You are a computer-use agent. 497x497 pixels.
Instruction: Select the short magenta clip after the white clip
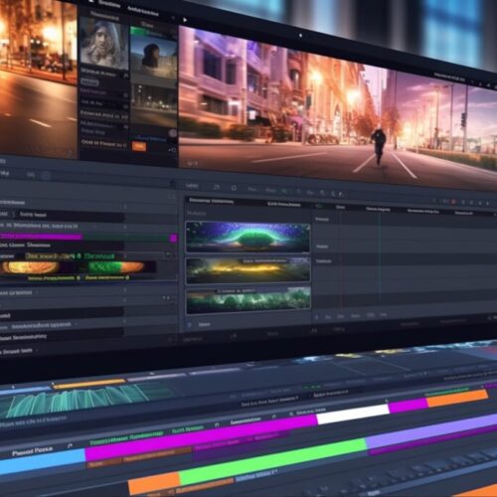[x=409, y=406]
